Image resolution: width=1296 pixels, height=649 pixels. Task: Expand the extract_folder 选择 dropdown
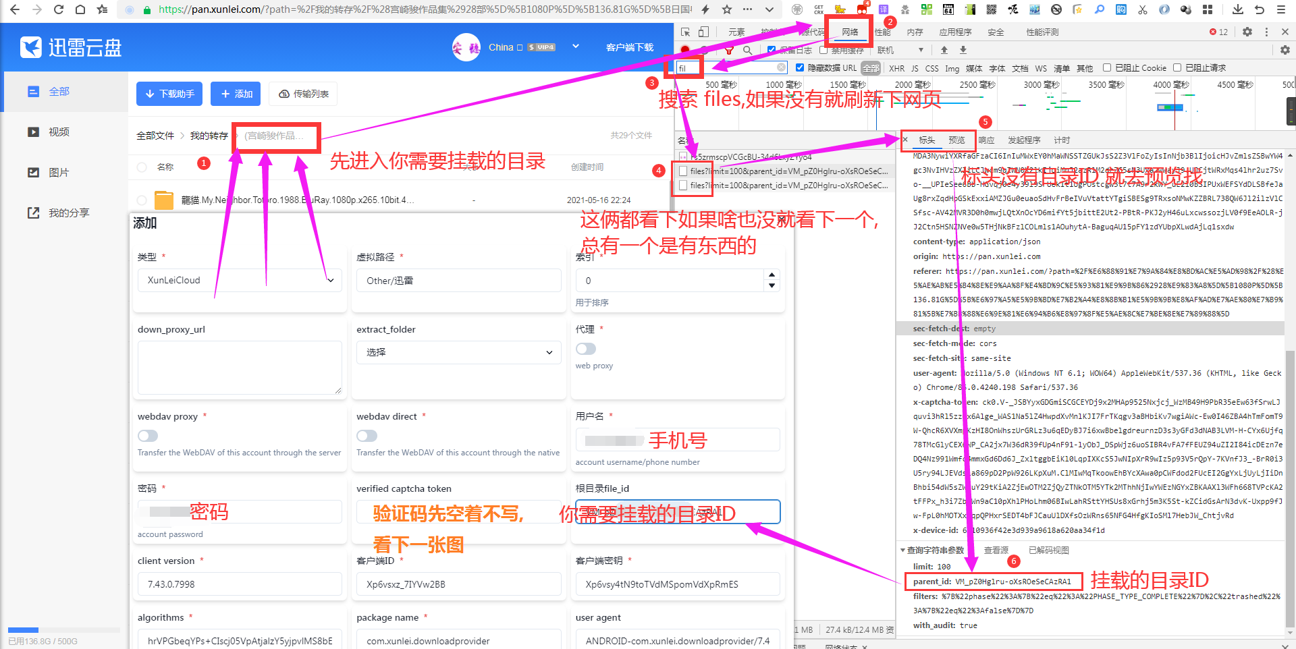[x=458, y=352]
